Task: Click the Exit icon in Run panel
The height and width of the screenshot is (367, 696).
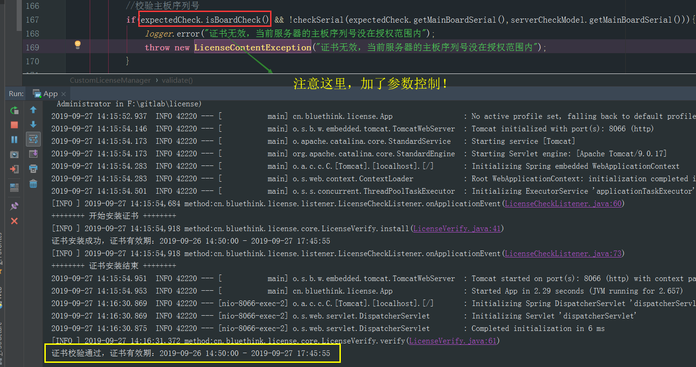Action: pyautogui.click(x=14, y=169)
